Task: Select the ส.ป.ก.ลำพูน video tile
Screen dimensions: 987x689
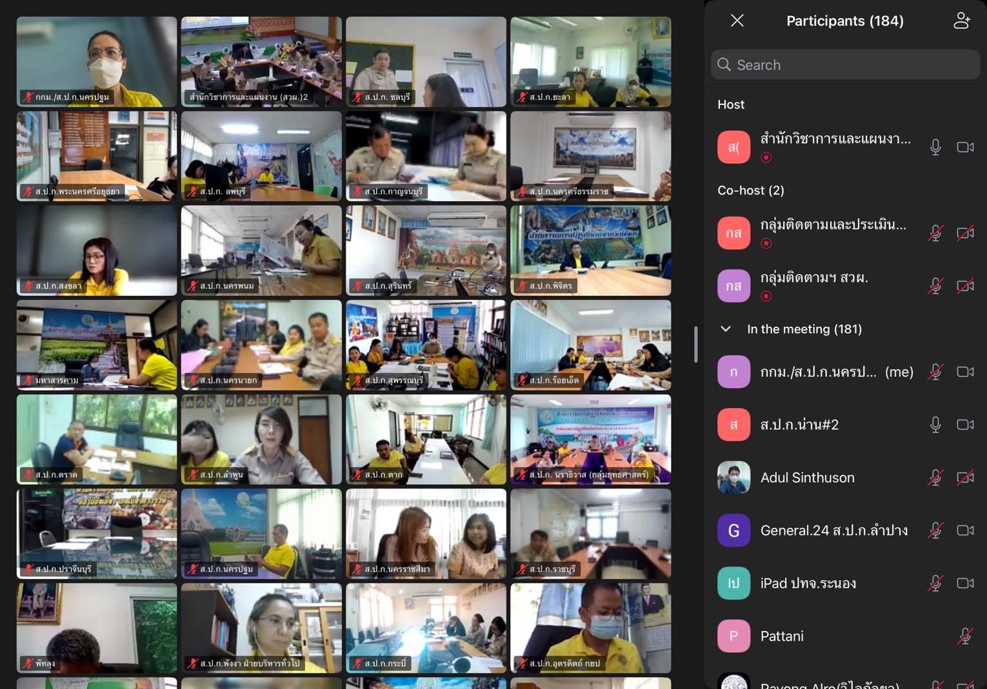Action: click(261, 440)
